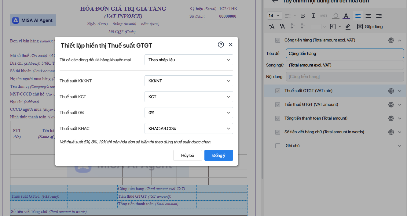Decrease font size with the -A icon

272,27
